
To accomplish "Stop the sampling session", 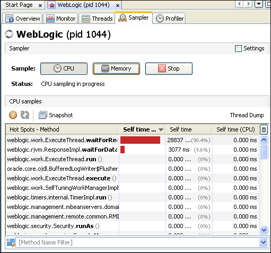I will (x=169, y=68).
